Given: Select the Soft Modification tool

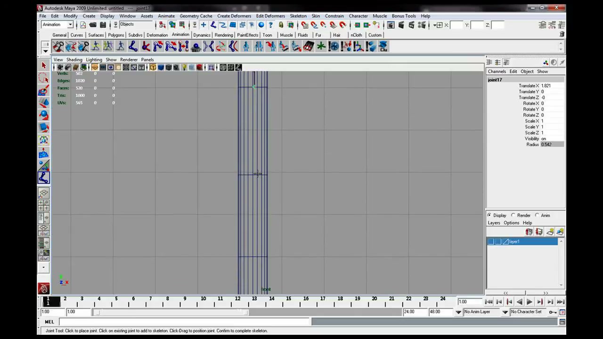Looking at the screenshot, I should click(44, 153).
